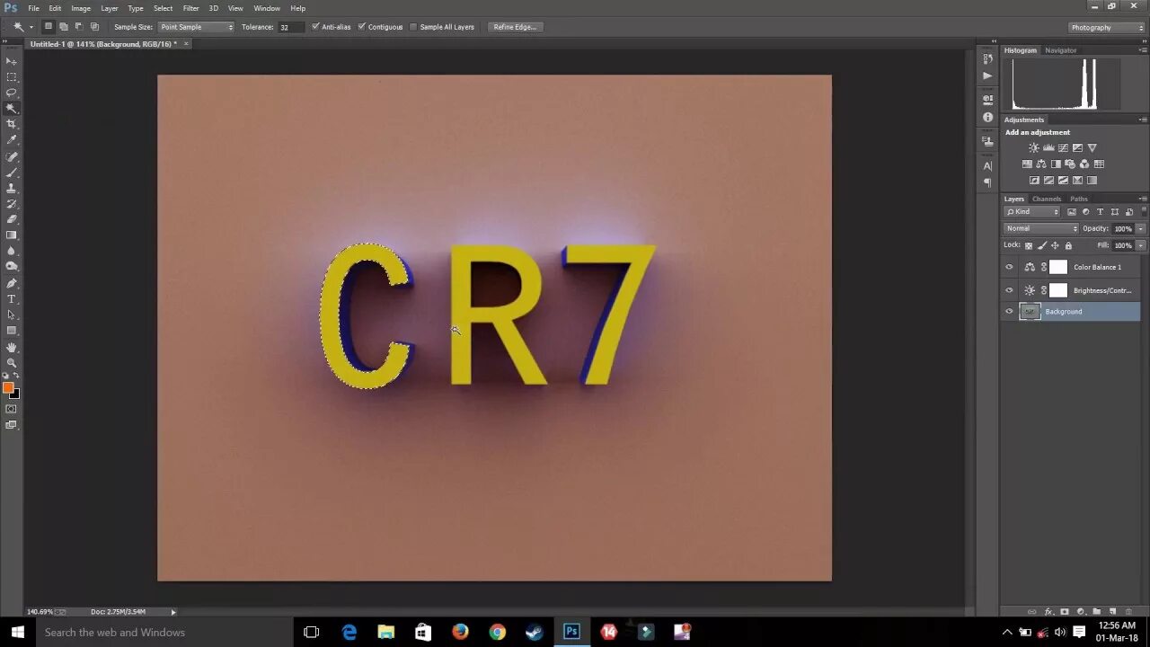Select the Dodge tool
Image resolution: width=1150 pixels, height=647 pixels.
(12, 267)
